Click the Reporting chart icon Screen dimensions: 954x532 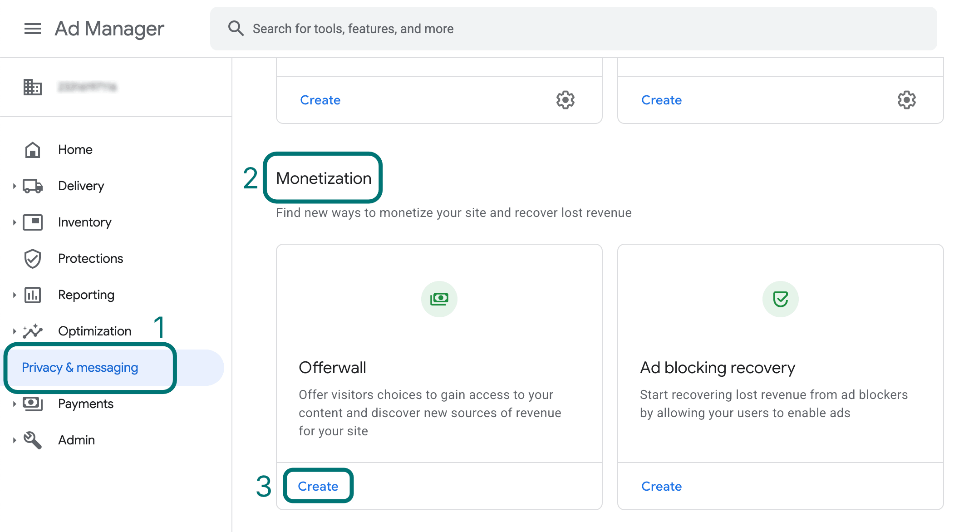[x=32, y=295]
